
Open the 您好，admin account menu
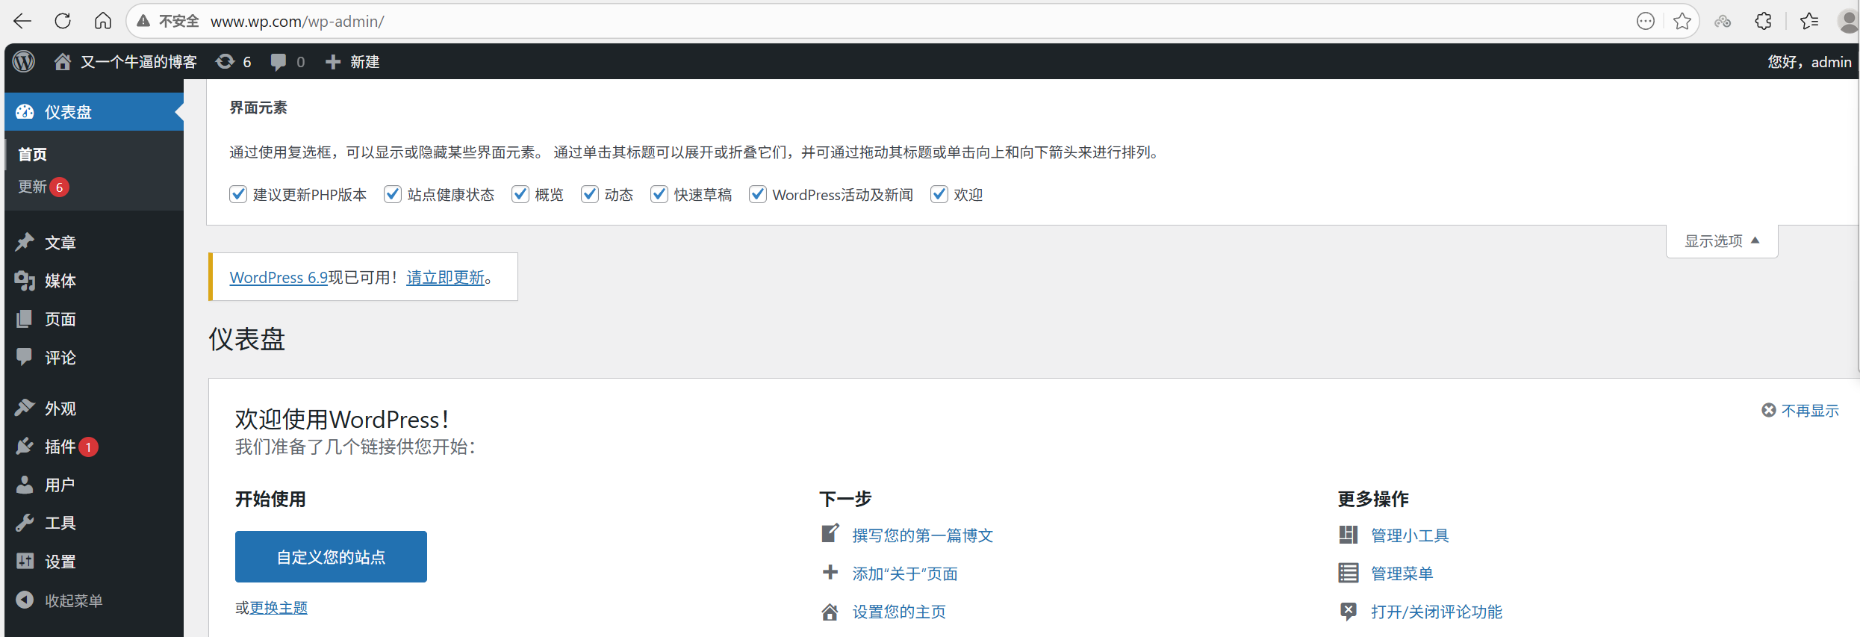tap(1809, 62)
